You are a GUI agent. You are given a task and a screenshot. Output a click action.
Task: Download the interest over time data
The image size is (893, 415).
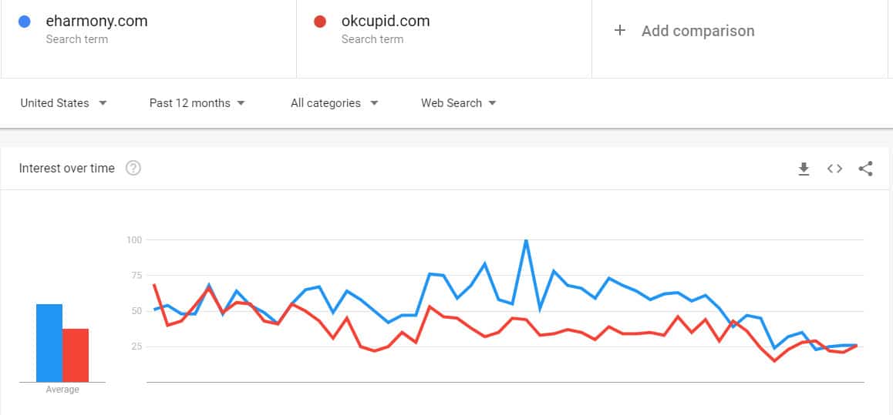[804, 169]
